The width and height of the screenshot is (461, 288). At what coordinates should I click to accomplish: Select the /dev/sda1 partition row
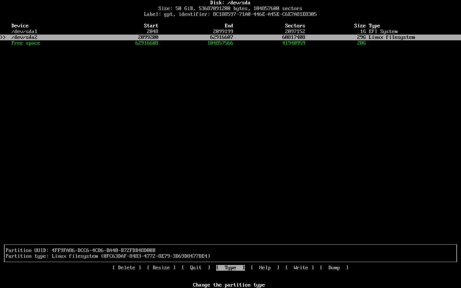(x=24, y=31)
